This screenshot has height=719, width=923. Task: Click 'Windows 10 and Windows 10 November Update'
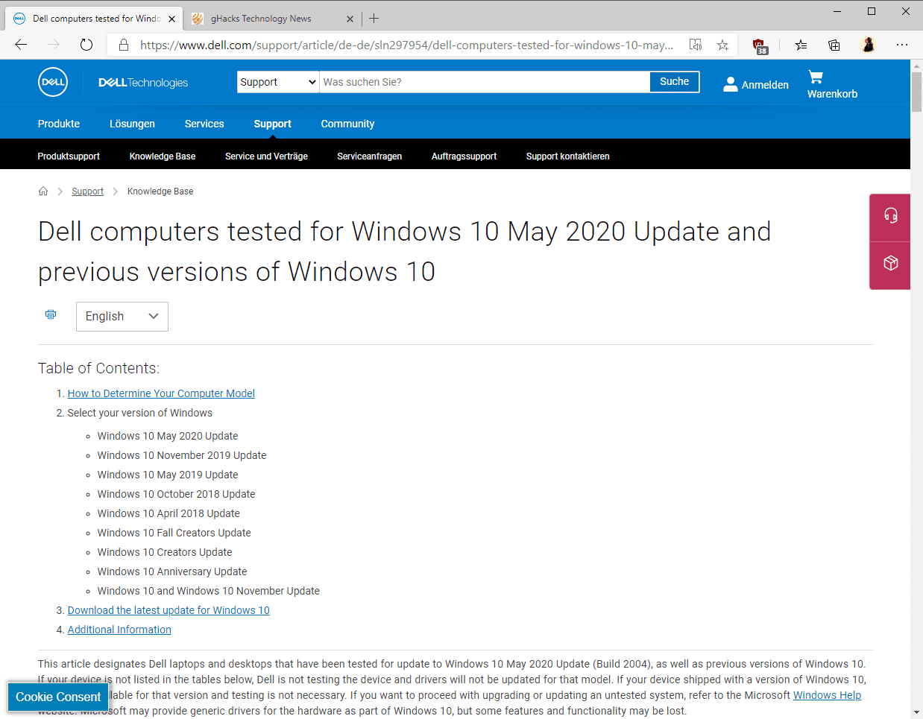tap(208, 591)
